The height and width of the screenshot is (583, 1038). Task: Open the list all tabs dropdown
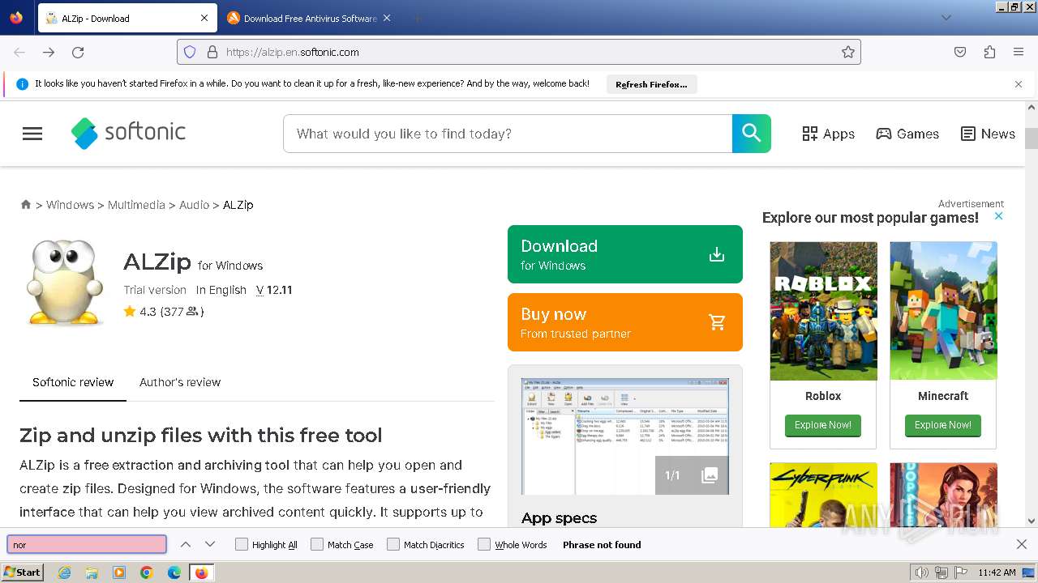click(946, 18)
